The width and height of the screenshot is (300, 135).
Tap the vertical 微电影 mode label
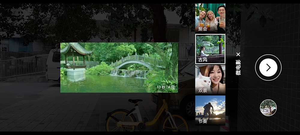pyautogui.click(x=238, y=68)
